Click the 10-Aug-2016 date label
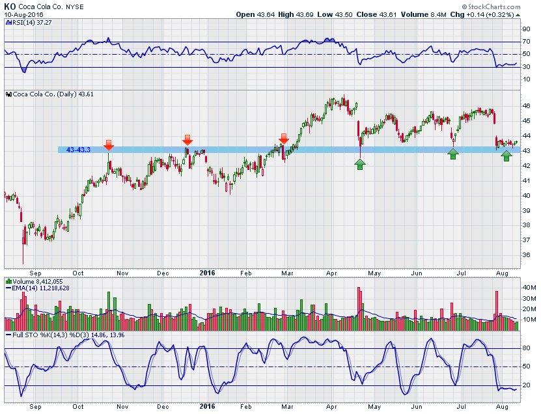The image size is (541, 414). [24, 14]
